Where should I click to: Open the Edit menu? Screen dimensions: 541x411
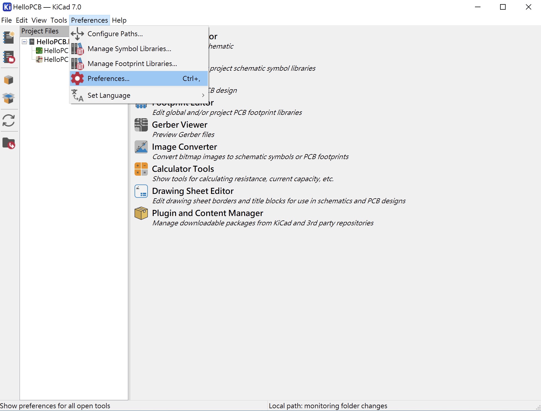(x=22, y=20)
